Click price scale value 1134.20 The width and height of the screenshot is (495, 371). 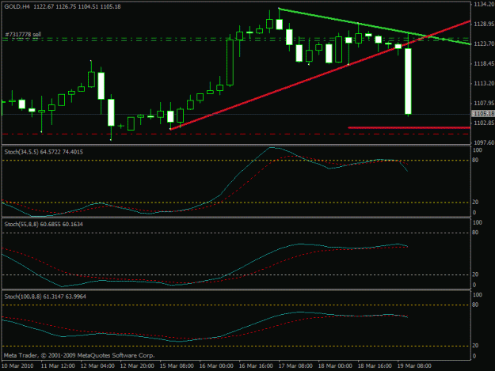pyautogui.click(x=484, y=5)
